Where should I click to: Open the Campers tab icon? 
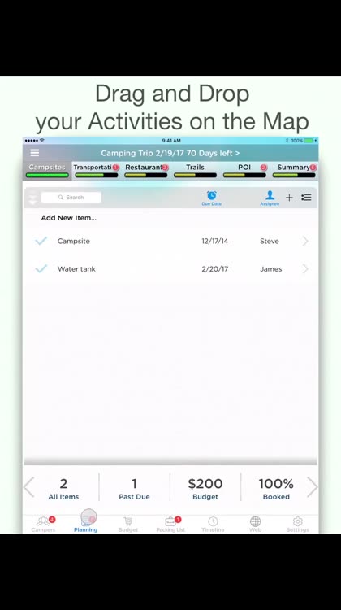click(43, 521)
